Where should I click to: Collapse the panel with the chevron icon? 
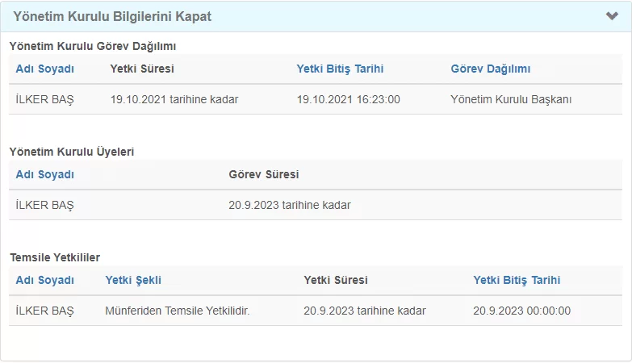tap(612, 16)
